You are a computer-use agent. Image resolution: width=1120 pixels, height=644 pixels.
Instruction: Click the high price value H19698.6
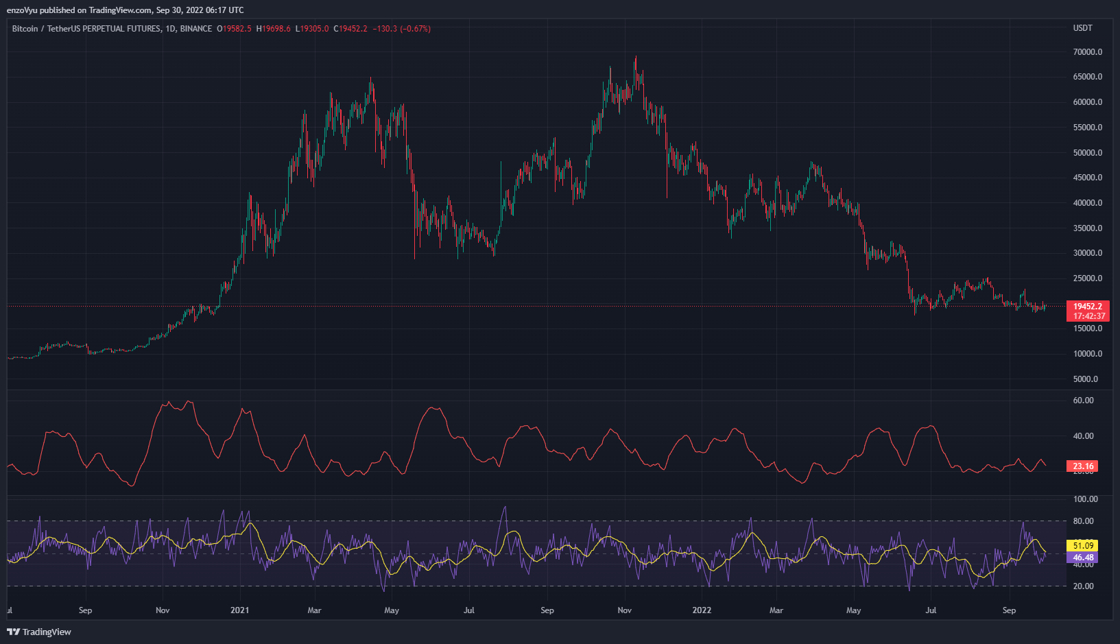(x=274, y=29)
